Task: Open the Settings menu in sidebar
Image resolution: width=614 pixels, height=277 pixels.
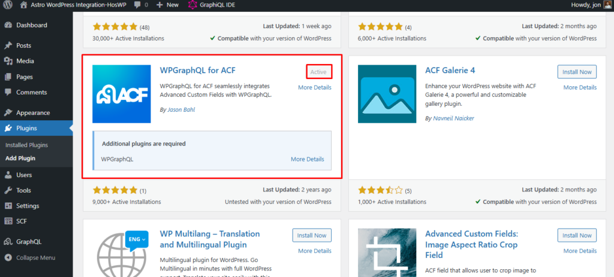Action: [28, 206]
